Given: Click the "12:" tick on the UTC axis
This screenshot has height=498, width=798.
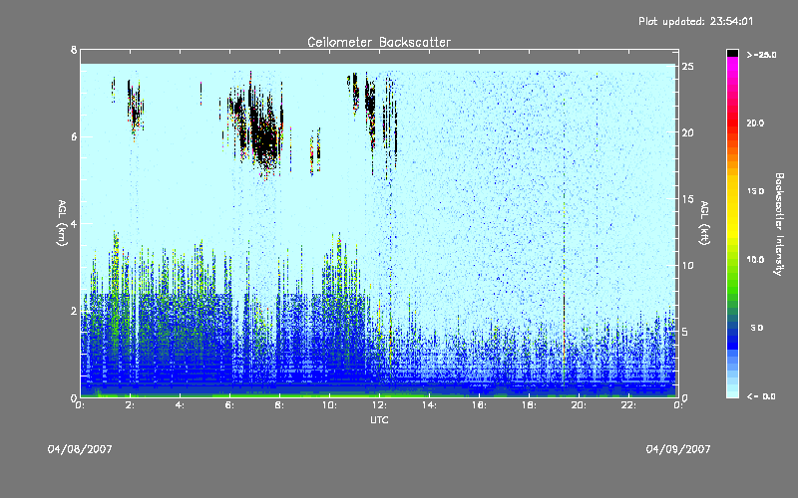Looking at the screenshot, I should coord(380,405).
